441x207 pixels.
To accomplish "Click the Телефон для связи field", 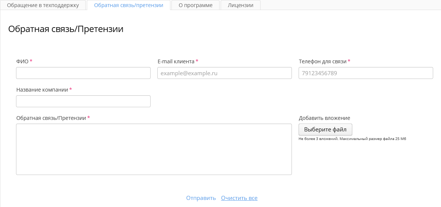I will pyautogui.click(x=366, y=73).
